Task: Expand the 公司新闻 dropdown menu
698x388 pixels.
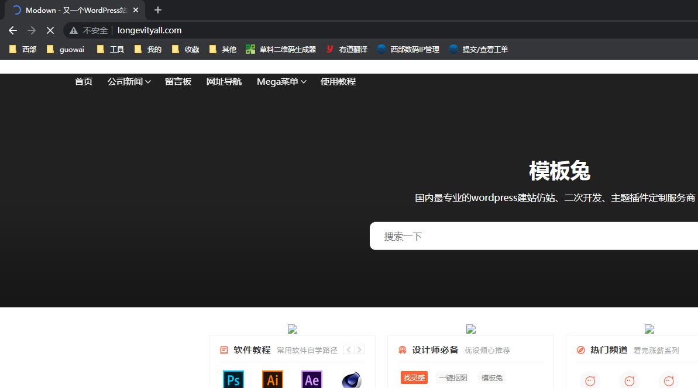Action: (129, 81)
